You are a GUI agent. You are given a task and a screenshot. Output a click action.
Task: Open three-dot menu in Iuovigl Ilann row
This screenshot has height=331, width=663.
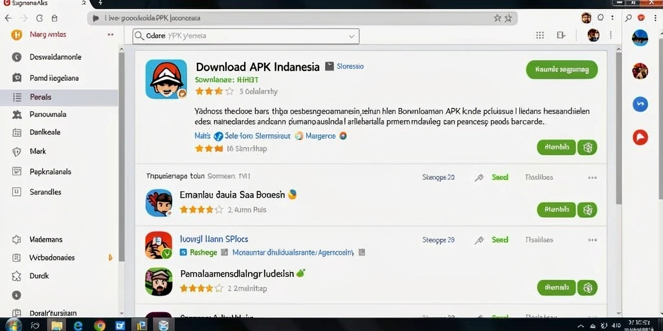click(592, 240)
